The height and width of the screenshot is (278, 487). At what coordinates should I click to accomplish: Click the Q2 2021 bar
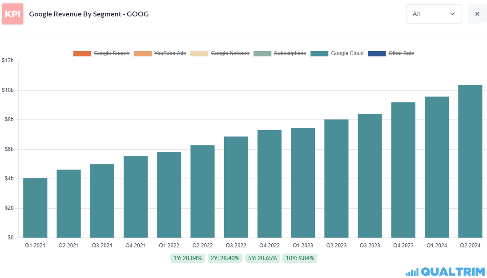[68, 203]
